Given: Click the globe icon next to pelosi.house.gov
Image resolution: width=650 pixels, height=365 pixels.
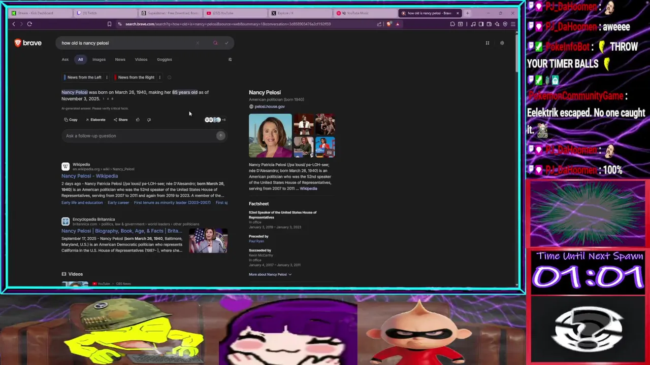Looking at the screenshot, I should click(x=251, y=106).
